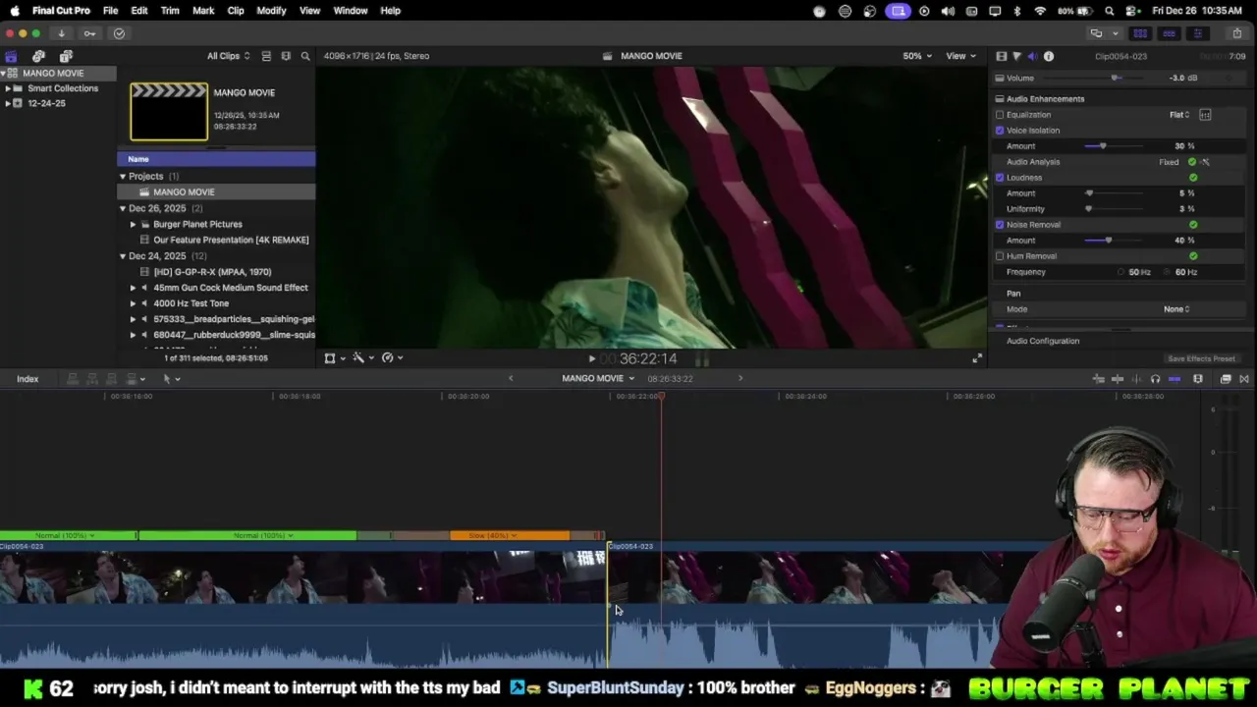Click the Audio Configuration section header
The height and width of the screenshot is (707, 1257).
pos(1042,341)
